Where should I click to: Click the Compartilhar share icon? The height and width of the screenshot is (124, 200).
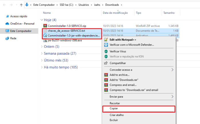pyautogui.click(x=106, y=63)
